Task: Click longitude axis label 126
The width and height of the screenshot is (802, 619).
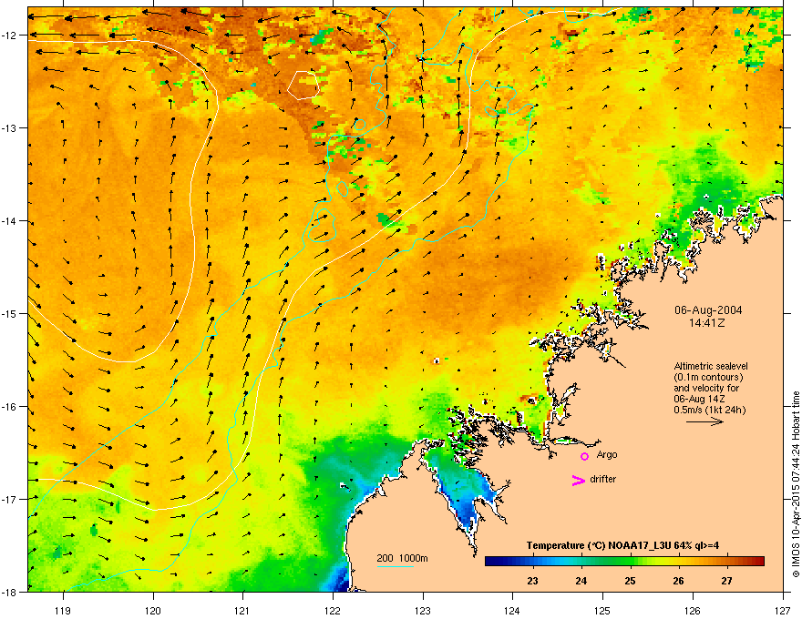Action: pos(693,610)
